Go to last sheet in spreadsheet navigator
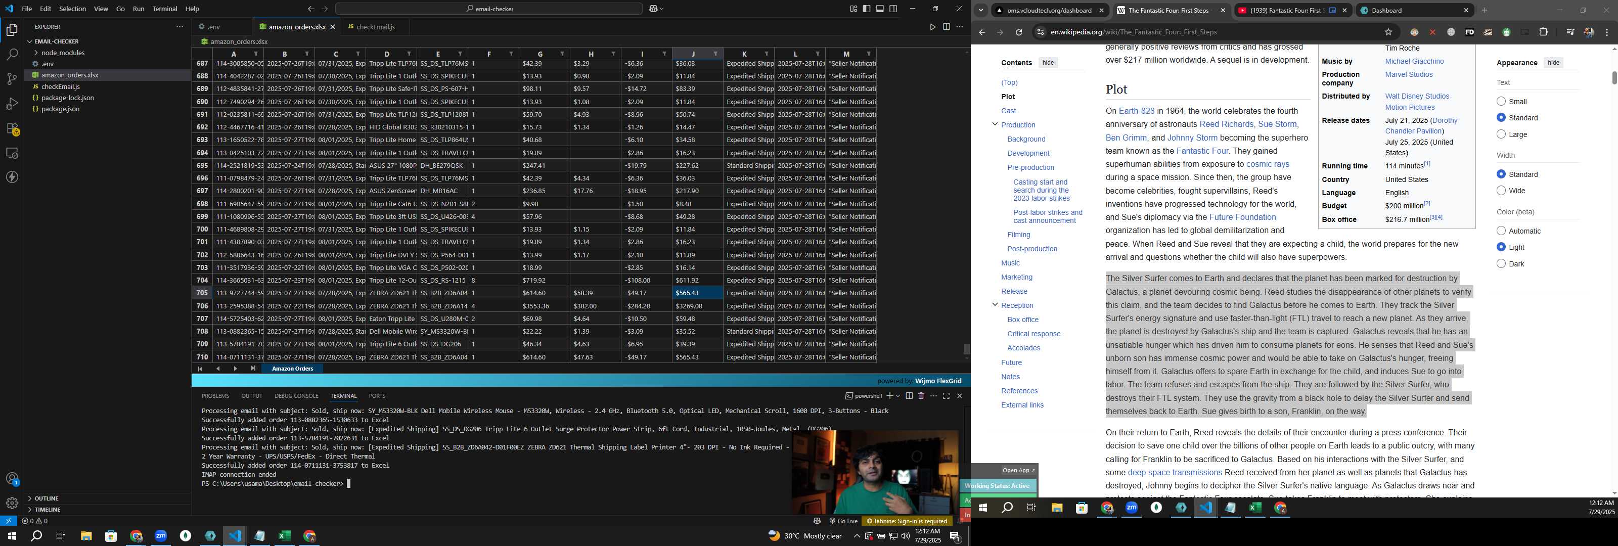 (252, 369)
